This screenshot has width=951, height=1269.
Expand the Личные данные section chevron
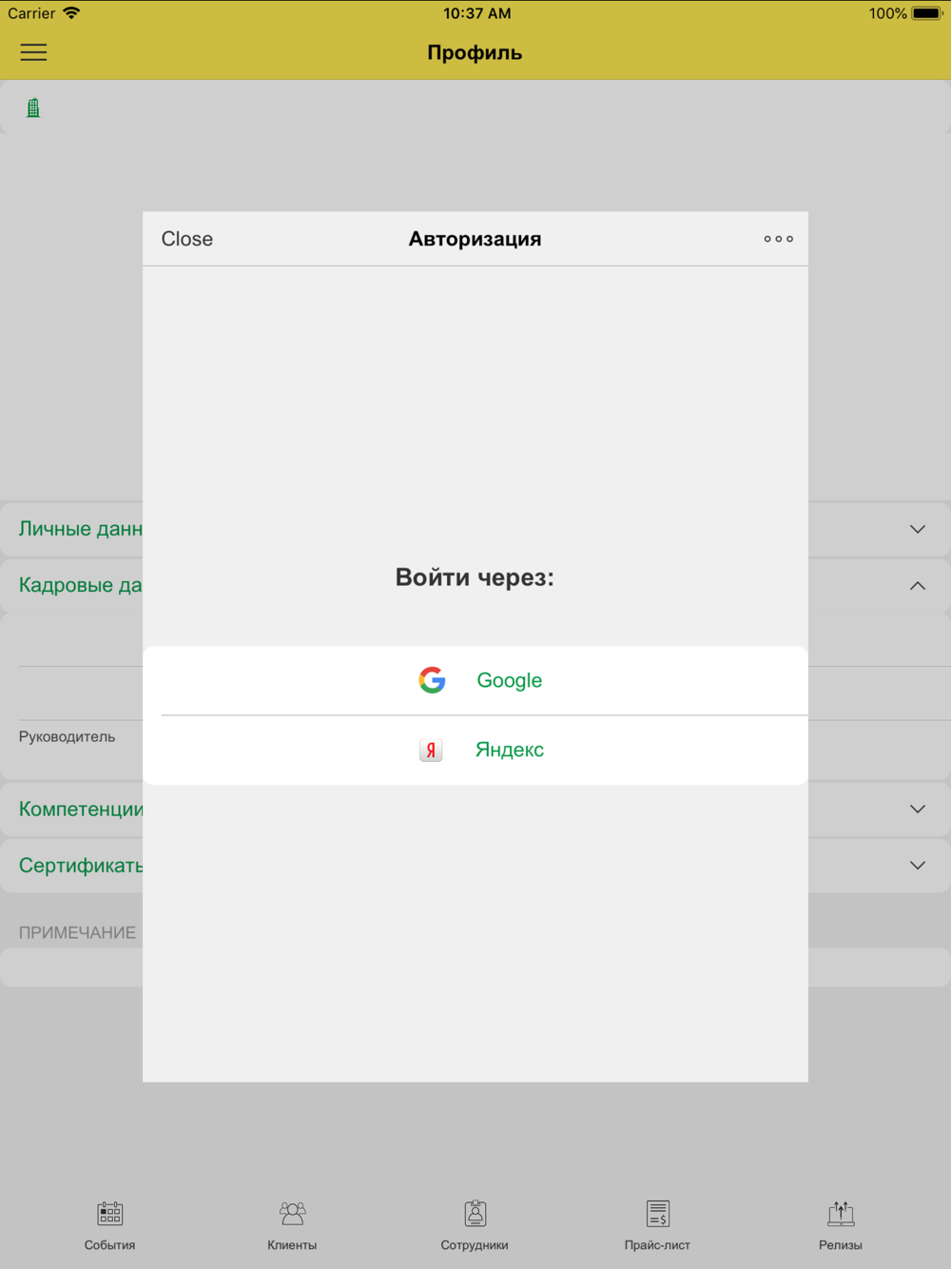[x=918, y=529]
